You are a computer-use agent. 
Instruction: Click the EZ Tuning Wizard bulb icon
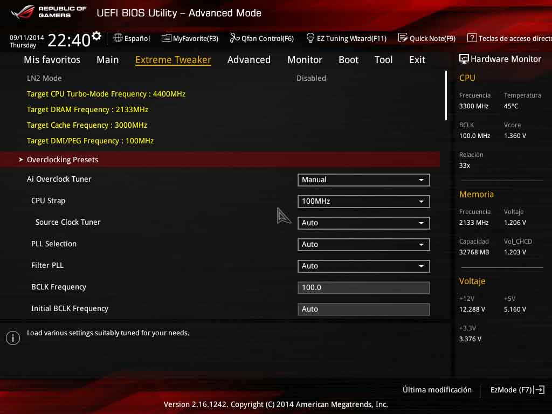tap(310, 38)
